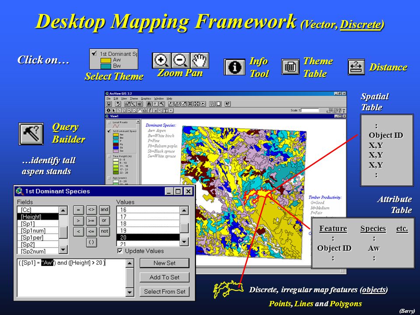Open the View menu

(124, 98)
